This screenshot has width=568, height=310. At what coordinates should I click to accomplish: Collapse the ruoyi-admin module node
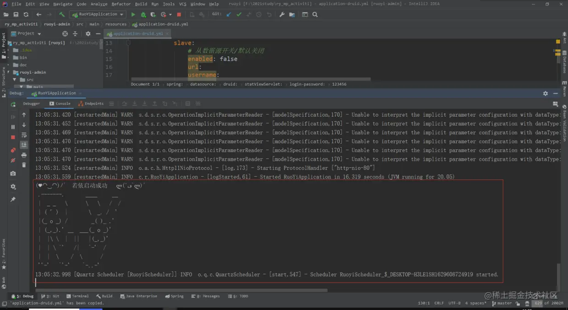9,72
